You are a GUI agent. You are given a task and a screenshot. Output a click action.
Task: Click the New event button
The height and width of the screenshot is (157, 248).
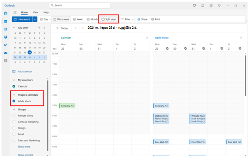tap(22, 19)
